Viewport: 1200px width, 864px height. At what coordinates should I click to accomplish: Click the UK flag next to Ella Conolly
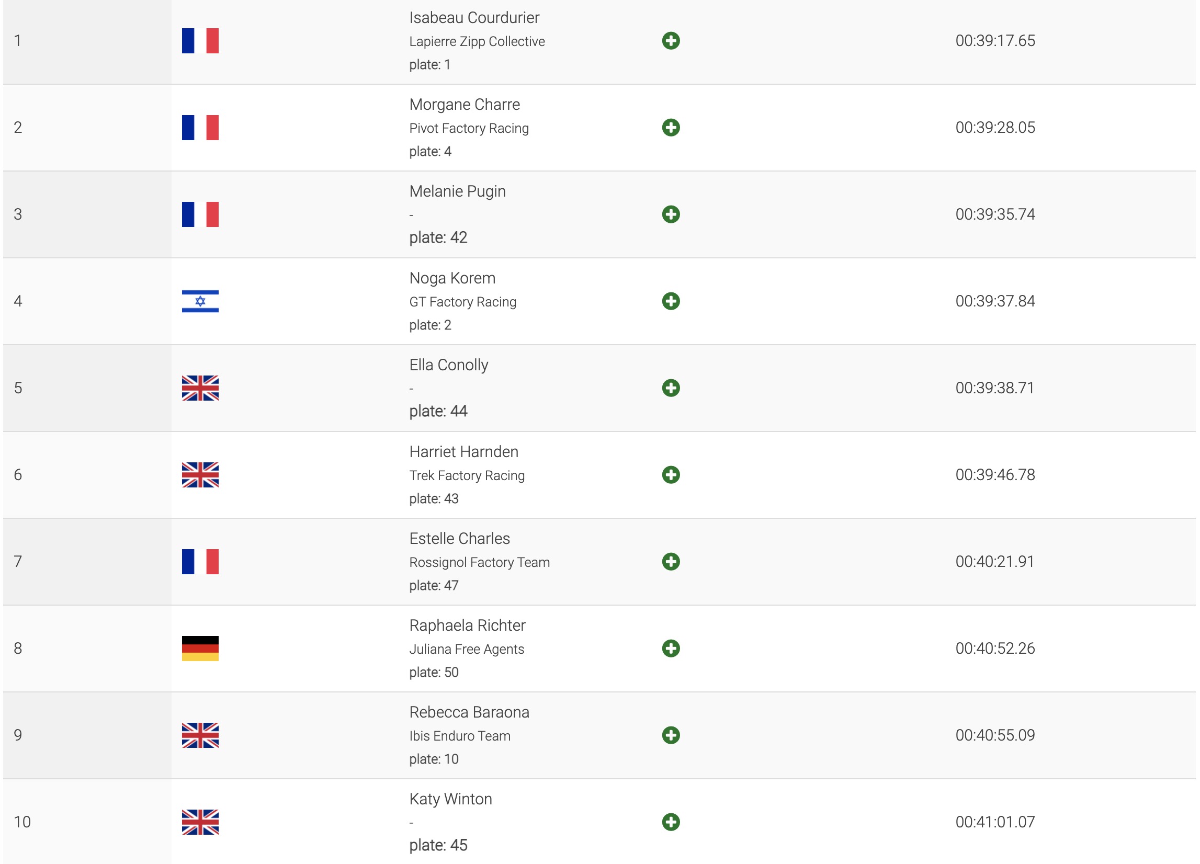coord(200,388)
